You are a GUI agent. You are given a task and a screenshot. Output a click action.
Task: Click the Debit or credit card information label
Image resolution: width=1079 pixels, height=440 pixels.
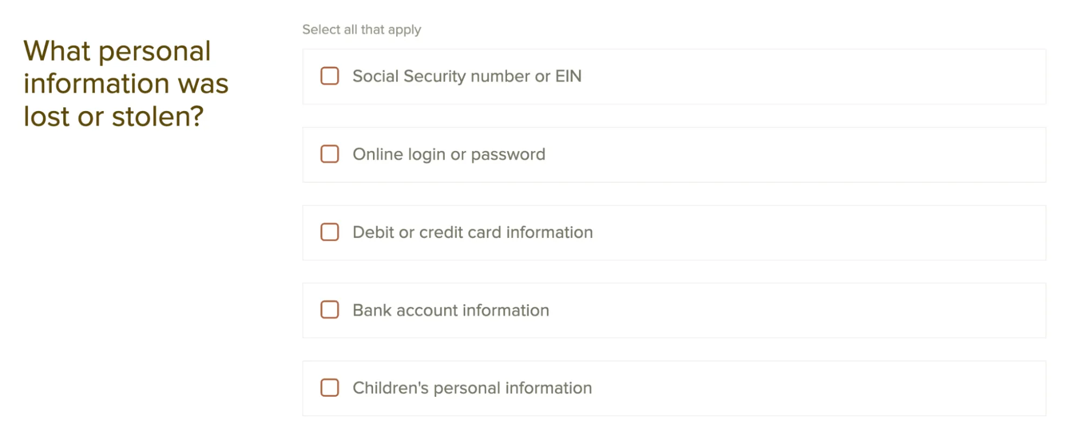[x=472, y=232]
